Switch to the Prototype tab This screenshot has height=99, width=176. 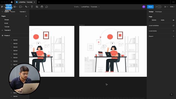pyautogui.click(x=158, y=12)
